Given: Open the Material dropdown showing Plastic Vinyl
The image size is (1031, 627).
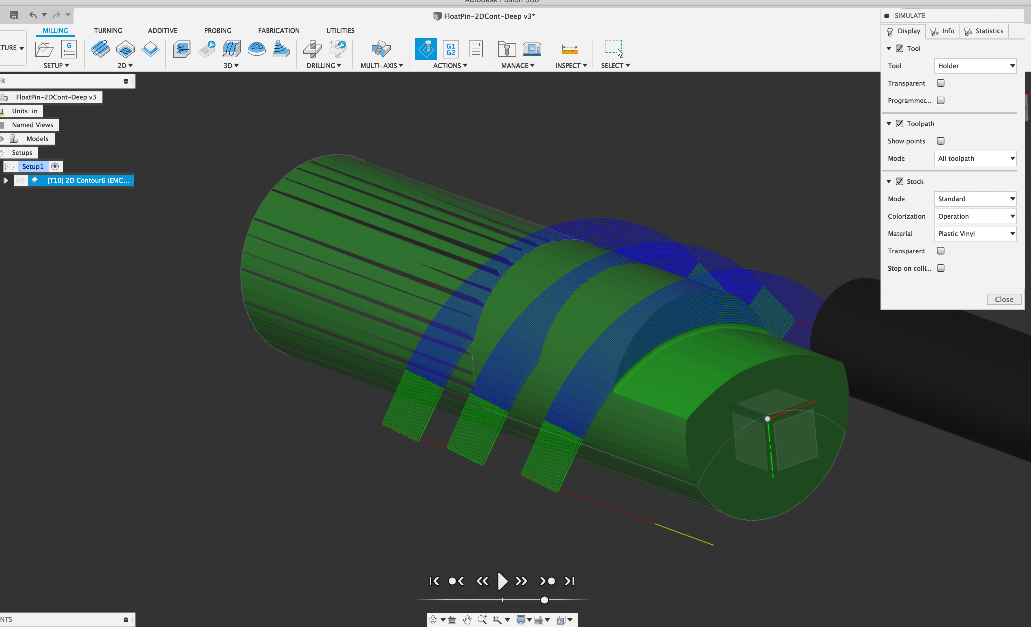Looking at the screenshot, I should (975, 234).
